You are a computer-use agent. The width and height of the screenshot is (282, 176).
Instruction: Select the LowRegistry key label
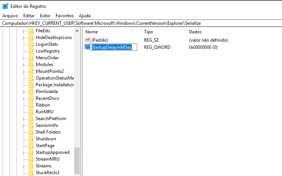click(x=48, y=51)
